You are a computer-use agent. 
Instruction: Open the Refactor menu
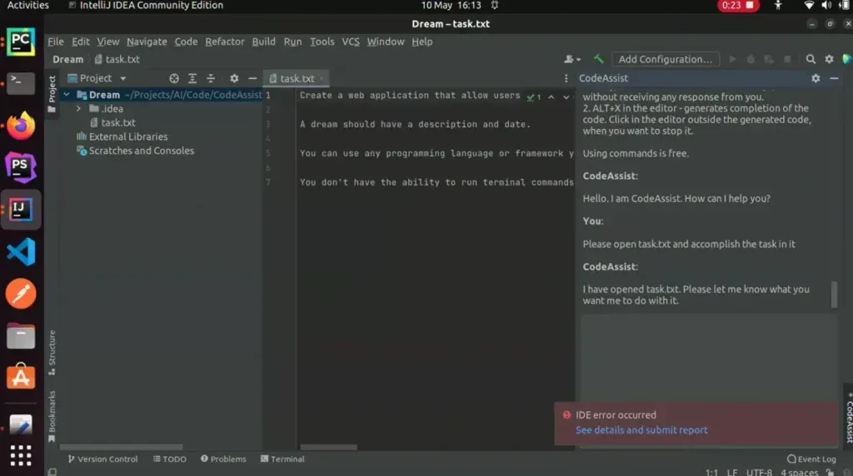tap(225, 42)
